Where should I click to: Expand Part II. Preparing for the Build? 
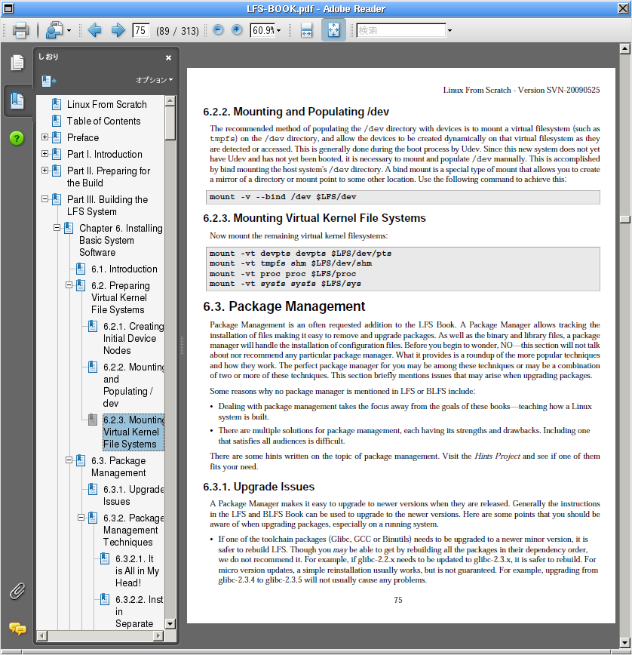(44, 170)
